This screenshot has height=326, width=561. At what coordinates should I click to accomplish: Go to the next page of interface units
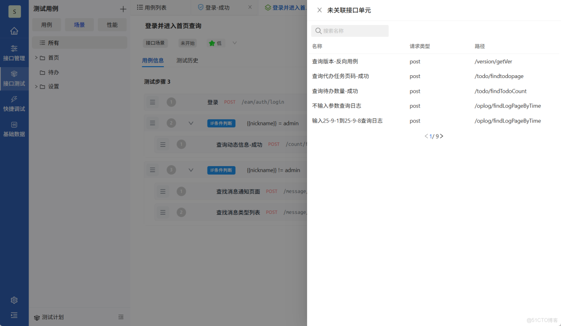click(441, 136)
